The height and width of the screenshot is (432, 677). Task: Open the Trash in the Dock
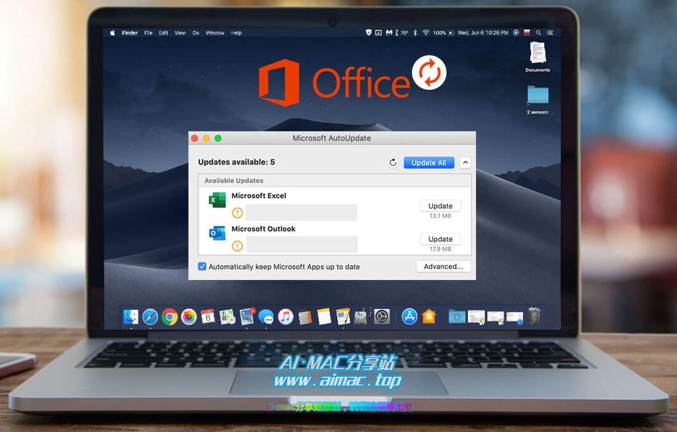click(x=534, y=316)
